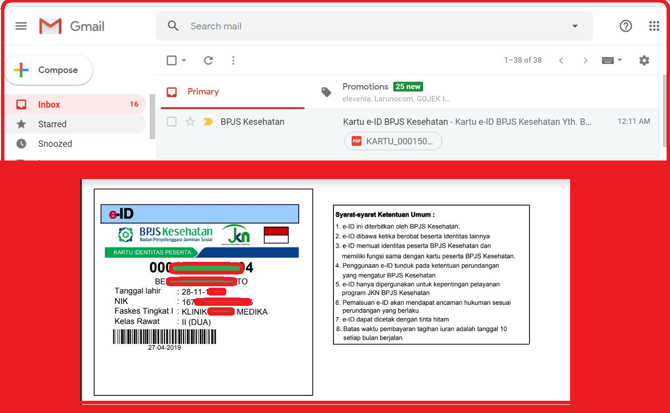Go to older messages arrow
This screenshot has height=413, width=670.
click(585, 60)
